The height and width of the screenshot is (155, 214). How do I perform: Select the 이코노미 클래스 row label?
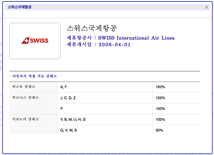(26, 119)
